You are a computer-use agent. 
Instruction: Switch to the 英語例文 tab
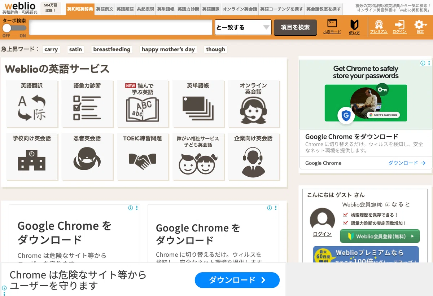click(105, 9)
